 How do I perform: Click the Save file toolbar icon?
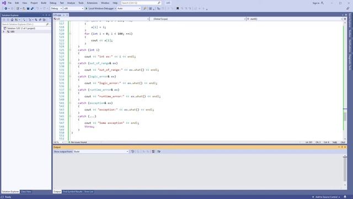click(28, 9)
